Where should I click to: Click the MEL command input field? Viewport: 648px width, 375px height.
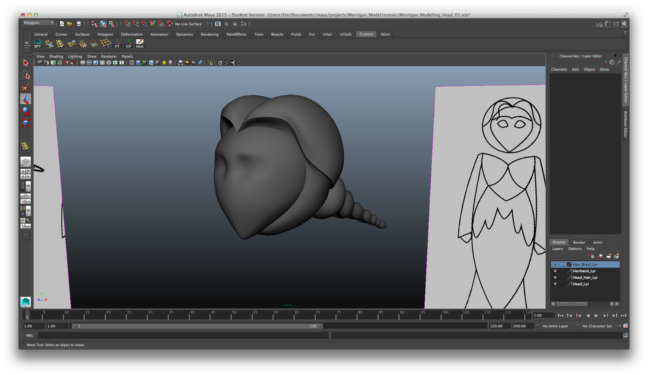pyautogui.click(x=183, y=335)
